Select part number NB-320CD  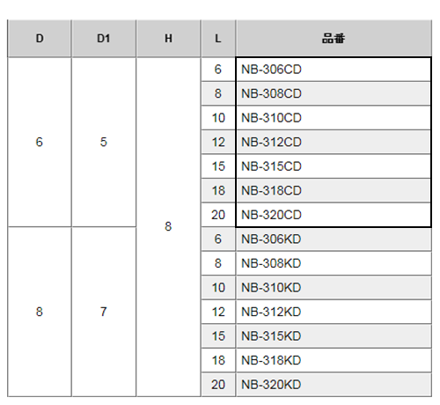tap(334, 215)
